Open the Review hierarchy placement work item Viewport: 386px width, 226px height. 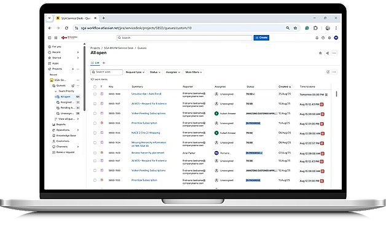pos(148,153)
